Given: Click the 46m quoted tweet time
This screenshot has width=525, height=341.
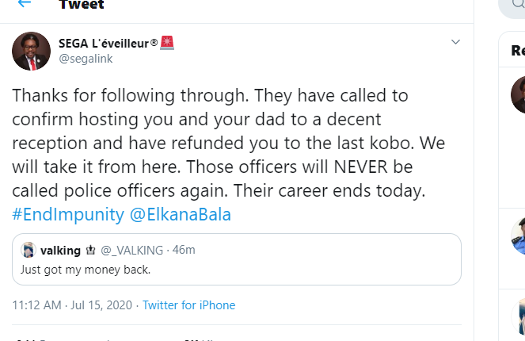Looking at the screenshot, I should [x=185, y=251].
